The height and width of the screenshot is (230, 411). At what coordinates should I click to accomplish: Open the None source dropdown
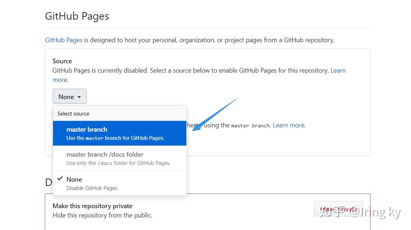click(x=69, y=96)
